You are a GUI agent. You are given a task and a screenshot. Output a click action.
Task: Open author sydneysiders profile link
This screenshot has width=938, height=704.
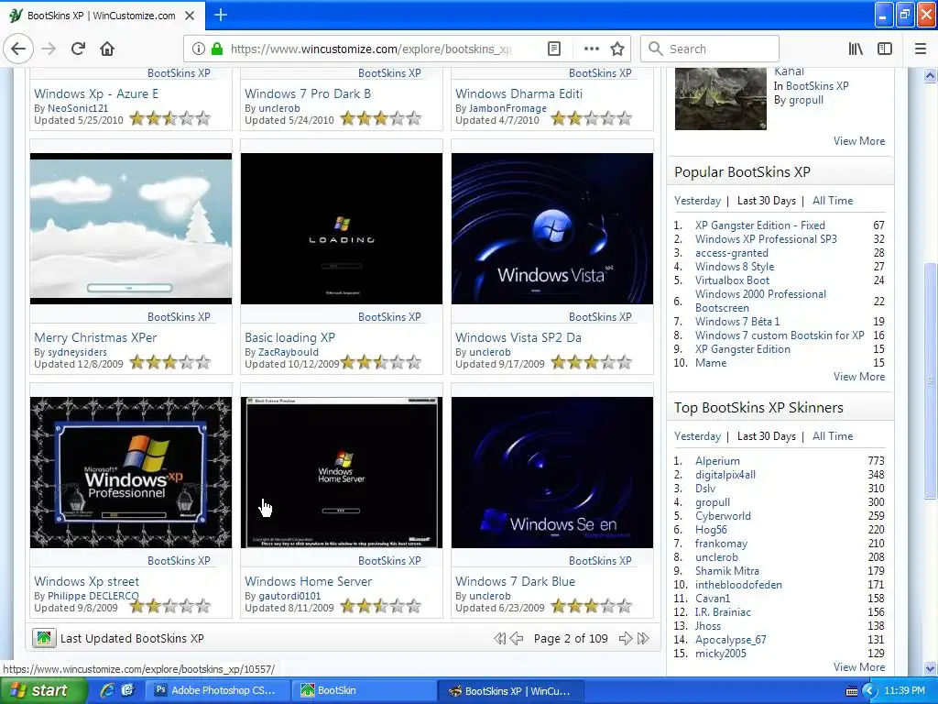77,352
